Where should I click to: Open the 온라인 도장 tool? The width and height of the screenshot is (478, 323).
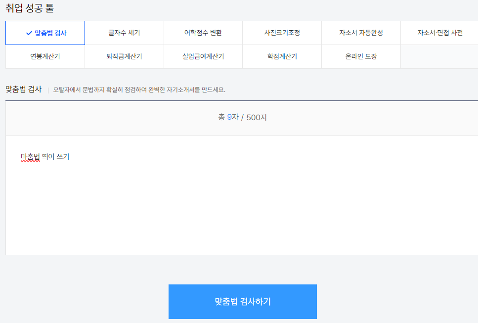click(x=361, y=56)
